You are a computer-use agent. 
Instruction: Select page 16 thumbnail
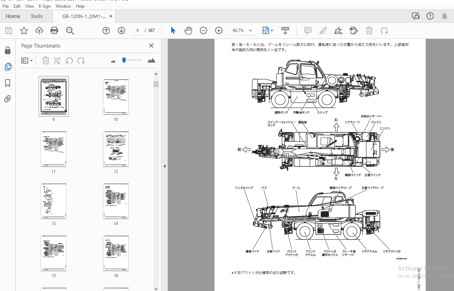click(x=116, y=253)
